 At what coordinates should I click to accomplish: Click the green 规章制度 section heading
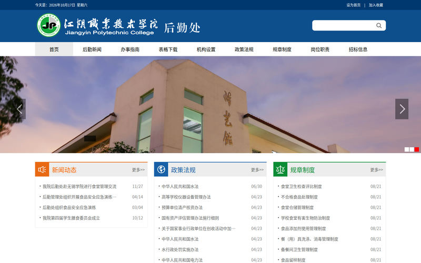(302, 170)
